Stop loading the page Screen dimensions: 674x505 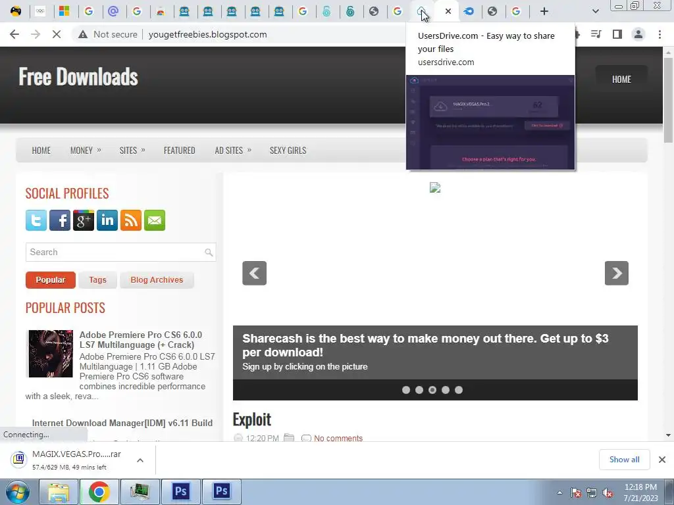[x=57, y=34]
